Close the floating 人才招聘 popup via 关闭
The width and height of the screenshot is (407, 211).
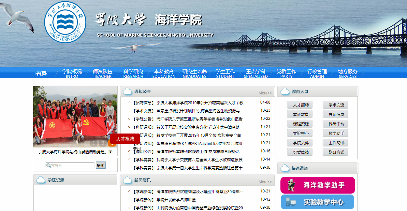(137, 148)
